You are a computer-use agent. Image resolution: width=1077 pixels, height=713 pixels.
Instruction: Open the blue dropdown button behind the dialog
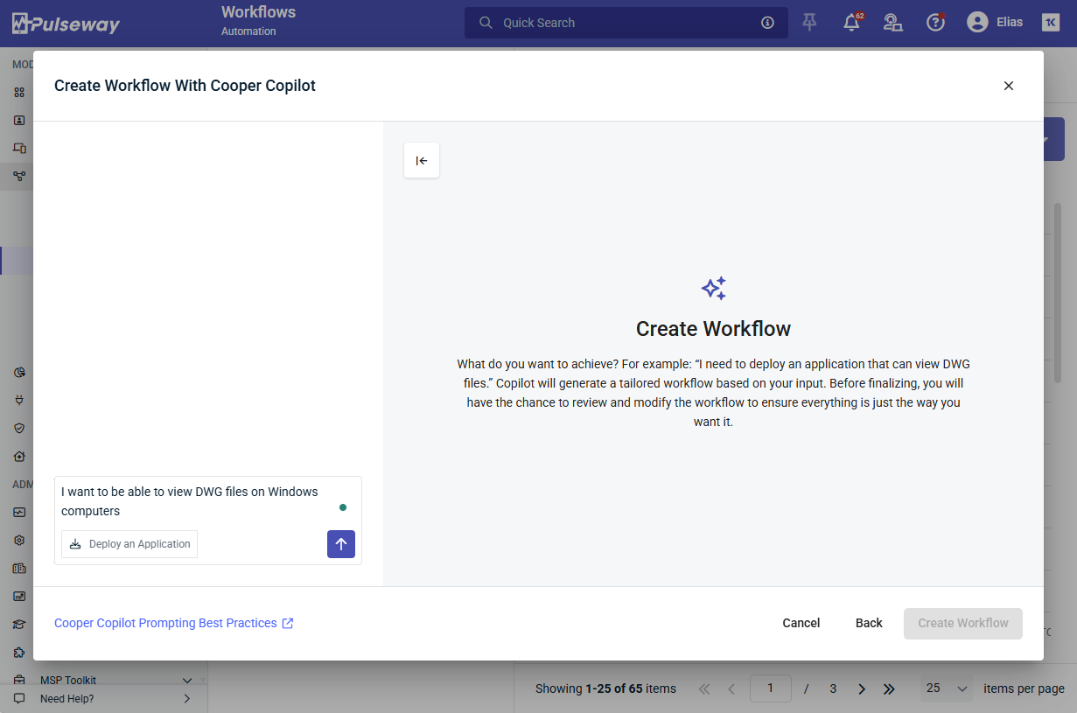click(1053, 139)
